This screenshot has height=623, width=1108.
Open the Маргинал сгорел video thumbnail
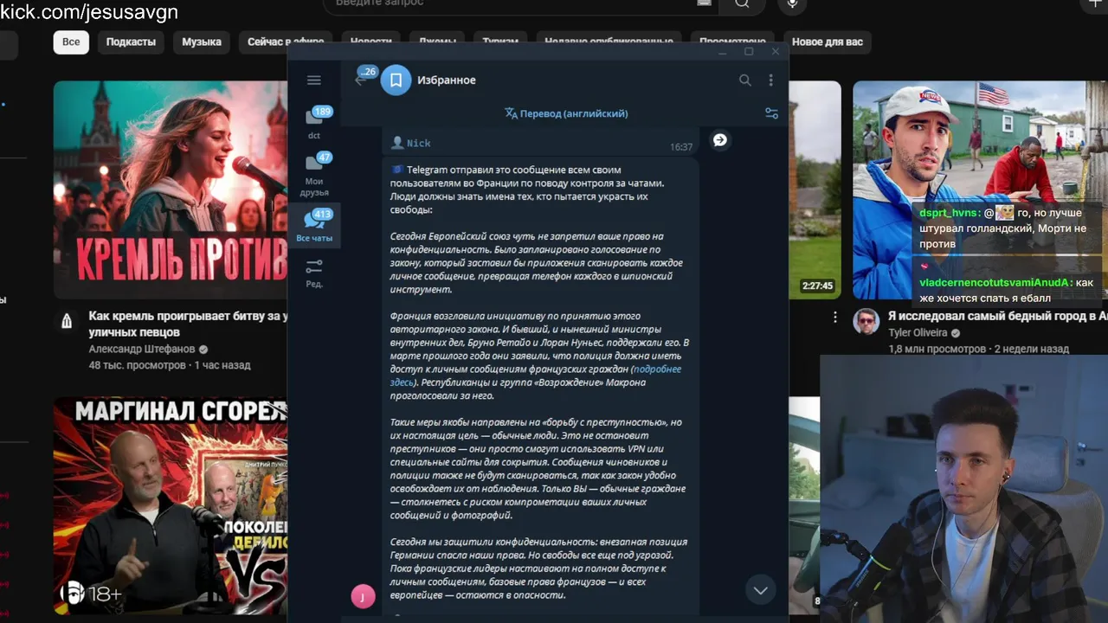coord(171,506)
